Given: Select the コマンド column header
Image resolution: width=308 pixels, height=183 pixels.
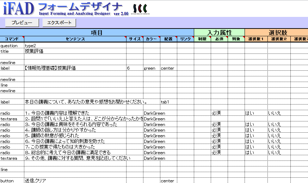Looking at the screenshot, I should pyautogui.click(x=12, y=39).
